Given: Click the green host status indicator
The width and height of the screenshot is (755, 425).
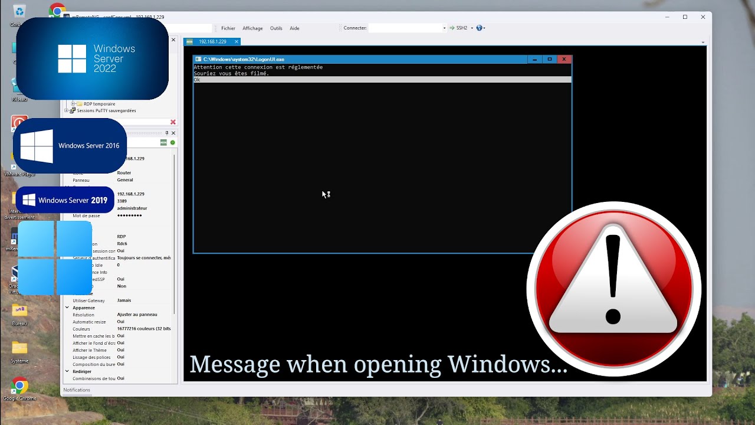Looking at the screenshot, I should pyautogui.click(x=173, y=143).
